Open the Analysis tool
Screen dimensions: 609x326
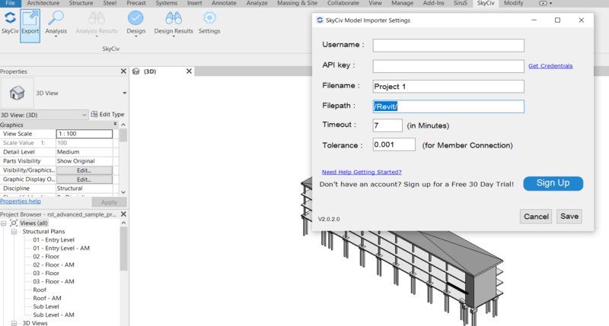click(x=56, y=23)
